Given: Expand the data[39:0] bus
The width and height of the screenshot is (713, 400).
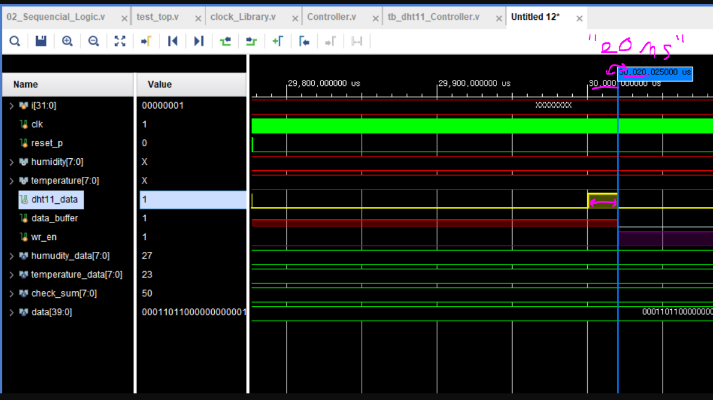Looking at the screenshot, I should coord(11,312).
